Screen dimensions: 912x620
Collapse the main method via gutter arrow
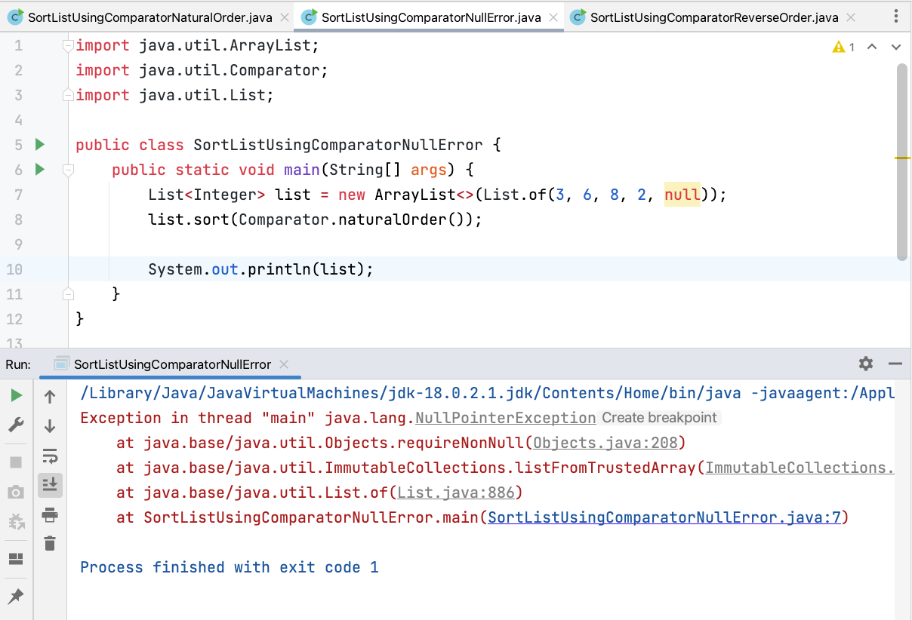[x=68, y=169]
